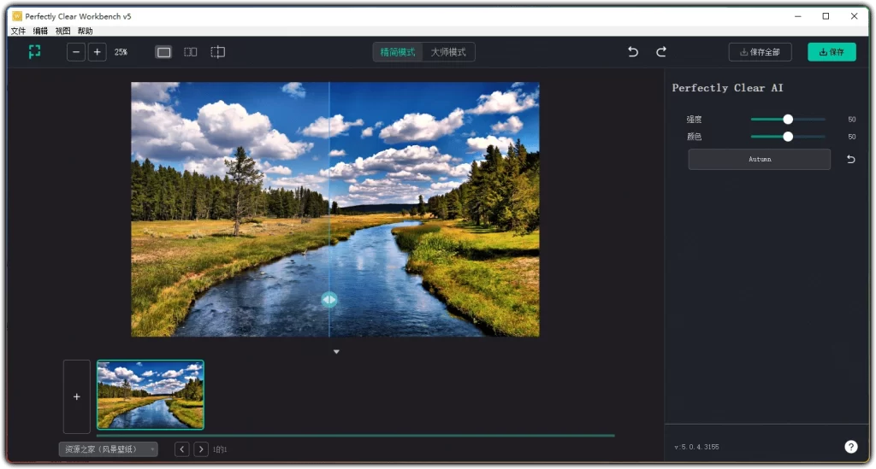Click the 强度 slider handle
The height and width of the screenshot is (469, 876).
point(788,120)
